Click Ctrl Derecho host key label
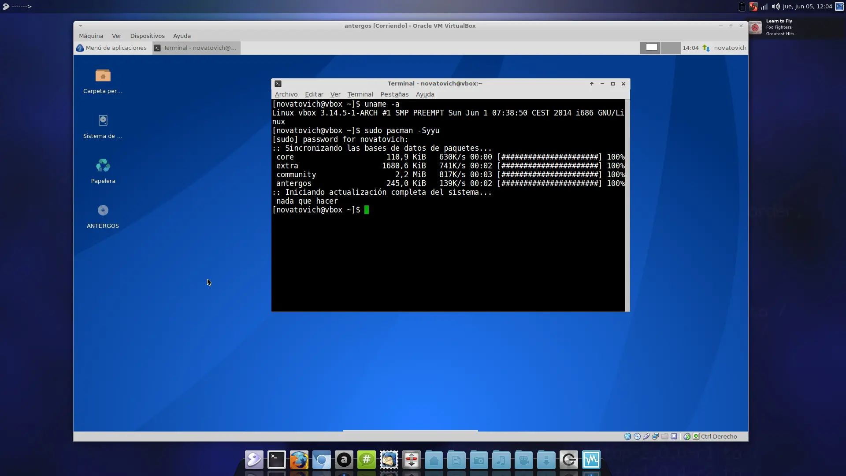The height and width of the screenshot is (476, 846). (719, 436)
